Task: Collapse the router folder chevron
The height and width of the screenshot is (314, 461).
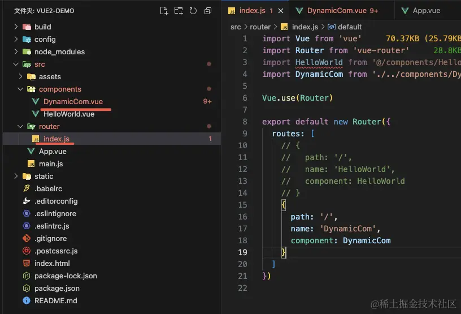Action: pyautogui.click(x=20, y=126)
